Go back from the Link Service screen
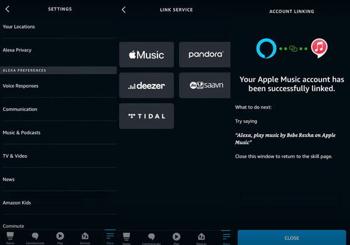The image size is (350, 245). pyautogui.click(x=124, y=9)
